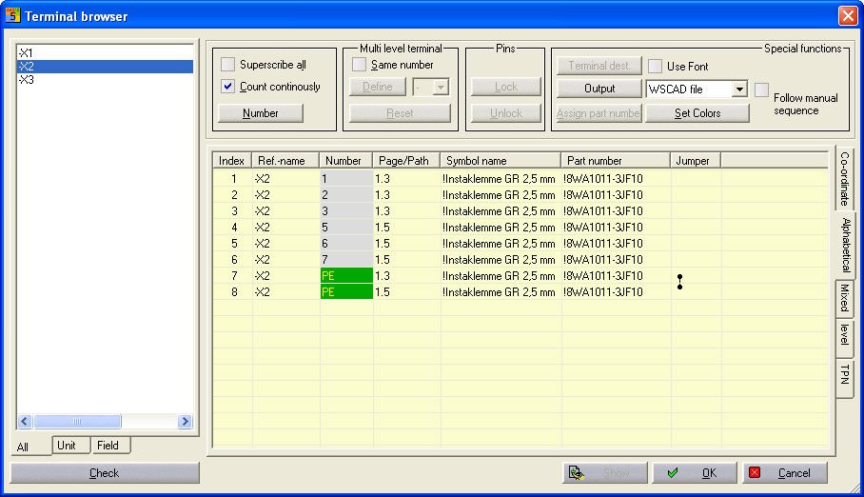The width and height of the screenshot is (864, 497).
Task: Click the Page/Path column header
Action: tap(406, 161)
